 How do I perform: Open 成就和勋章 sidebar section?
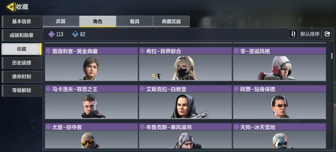pyautogui.click(x=22, y=35)
